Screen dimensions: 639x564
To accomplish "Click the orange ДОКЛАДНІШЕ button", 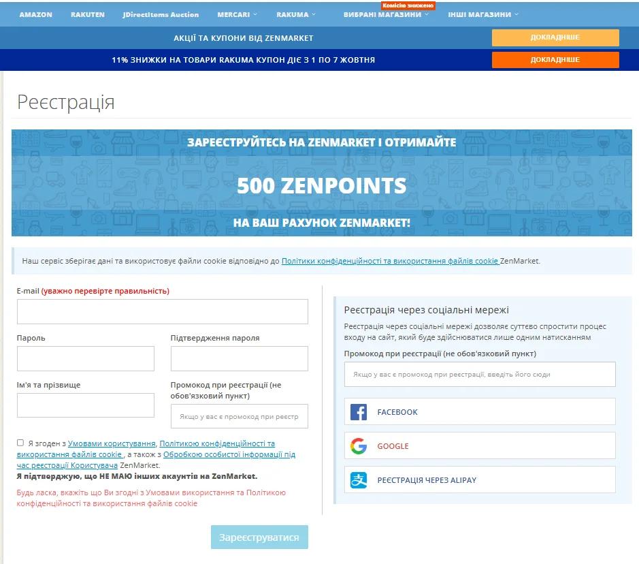I will click(555, 60).
